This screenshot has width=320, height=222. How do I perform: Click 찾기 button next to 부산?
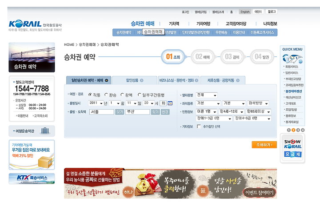click(x=155, y=112)
